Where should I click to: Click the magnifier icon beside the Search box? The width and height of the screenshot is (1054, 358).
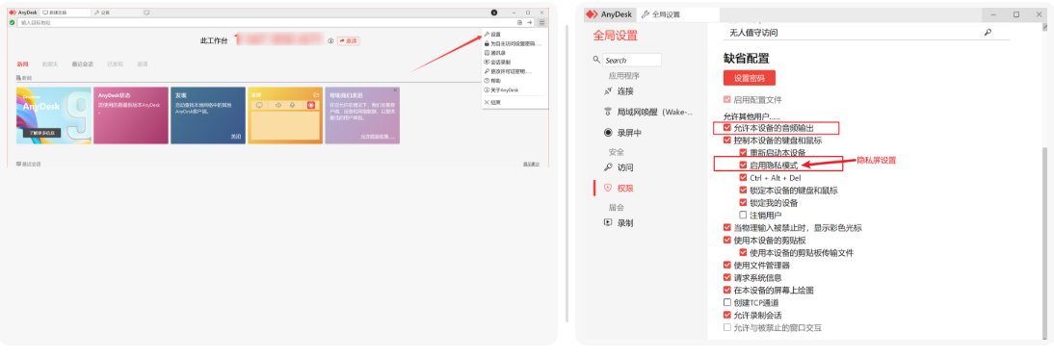tap(596, 60)
